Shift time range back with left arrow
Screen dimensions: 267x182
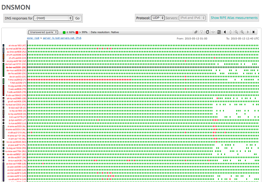(225, 32)
